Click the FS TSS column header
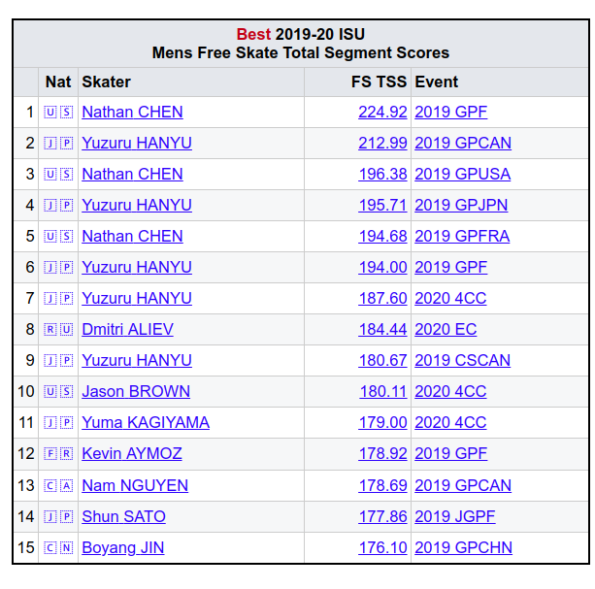The height and width of the screenshot is (589, 595). coord(380,82)
